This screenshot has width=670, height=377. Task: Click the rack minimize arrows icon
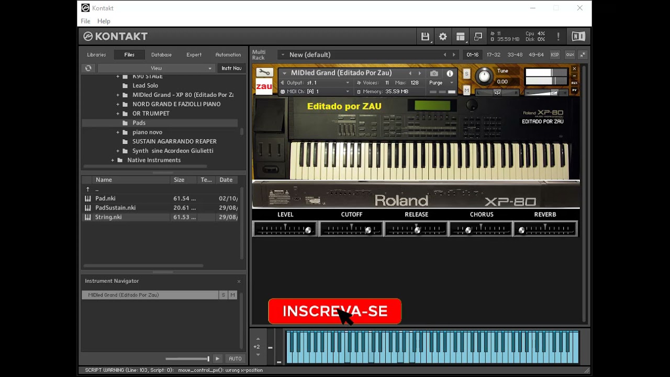pyautogui.click(x=583, y=54)
